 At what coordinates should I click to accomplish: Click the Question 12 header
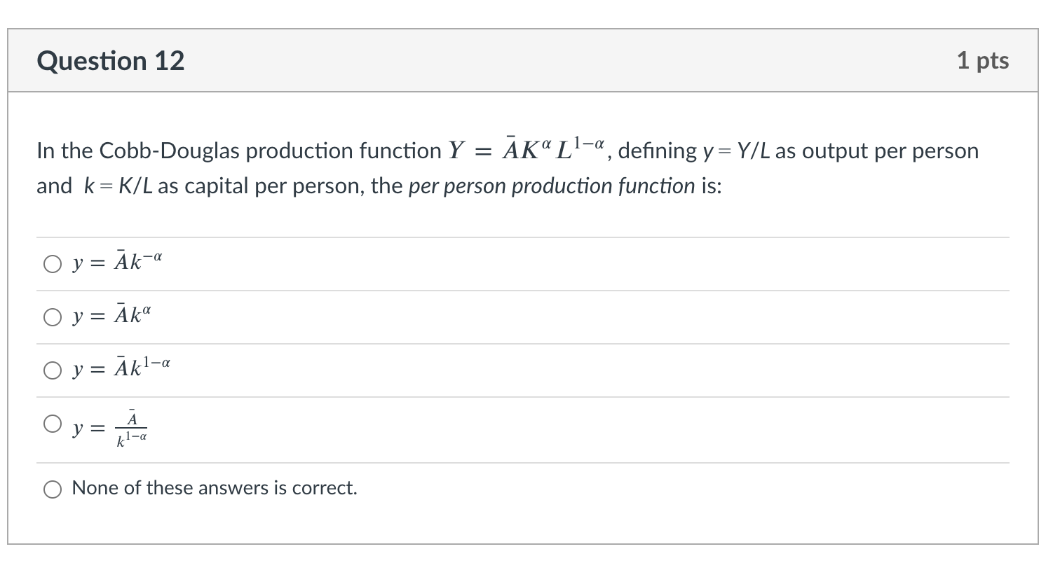tap(111, 61)
